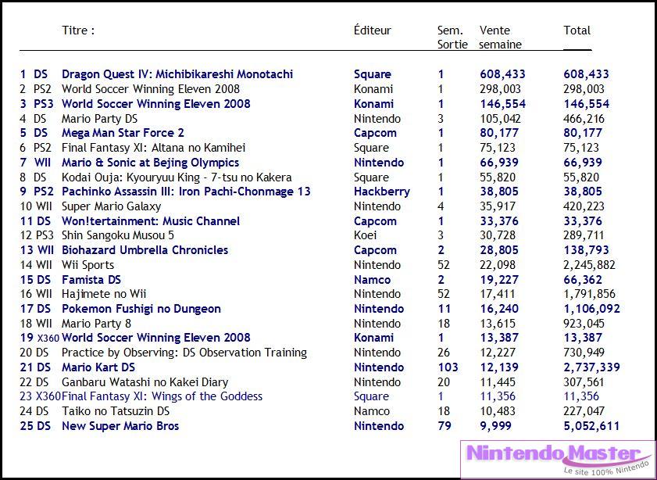657x480 pixels.
Task: Click "Pachinko Assassin III: Iron Pachi-Chonmage 13"
Action: 186,192
